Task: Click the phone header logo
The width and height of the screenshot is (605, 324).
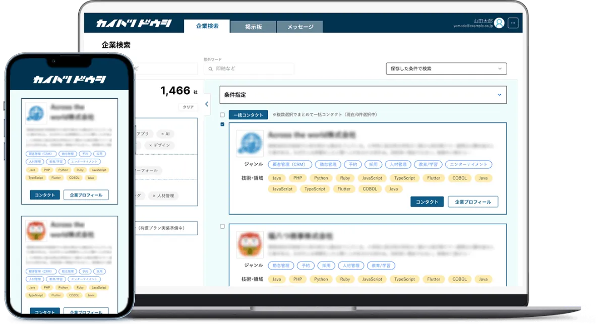Action: [70, 80]
